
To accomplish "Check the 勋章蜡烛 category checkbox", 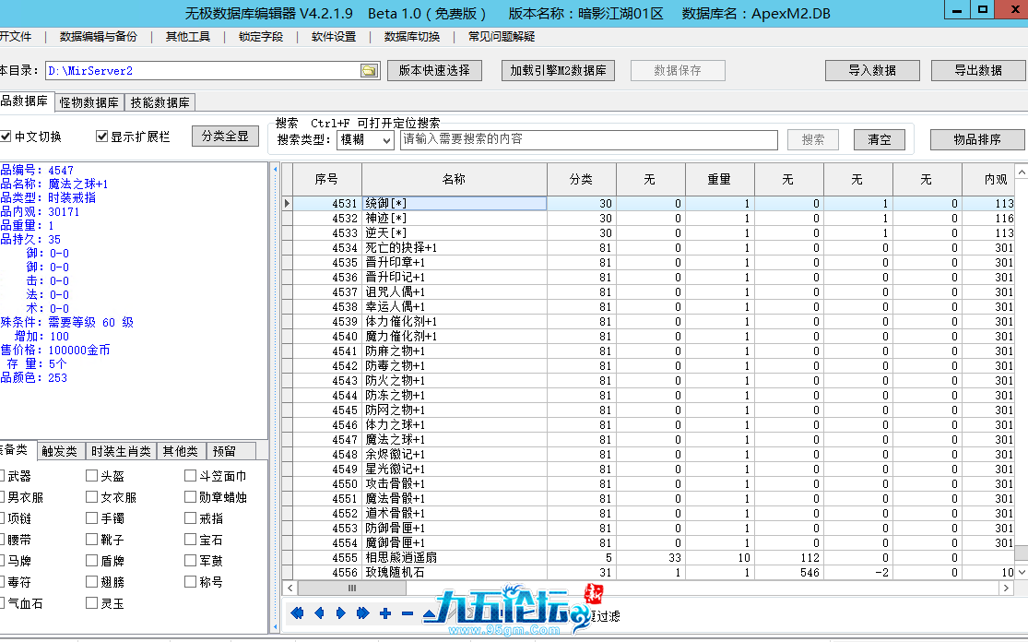I will pos(190,497).
